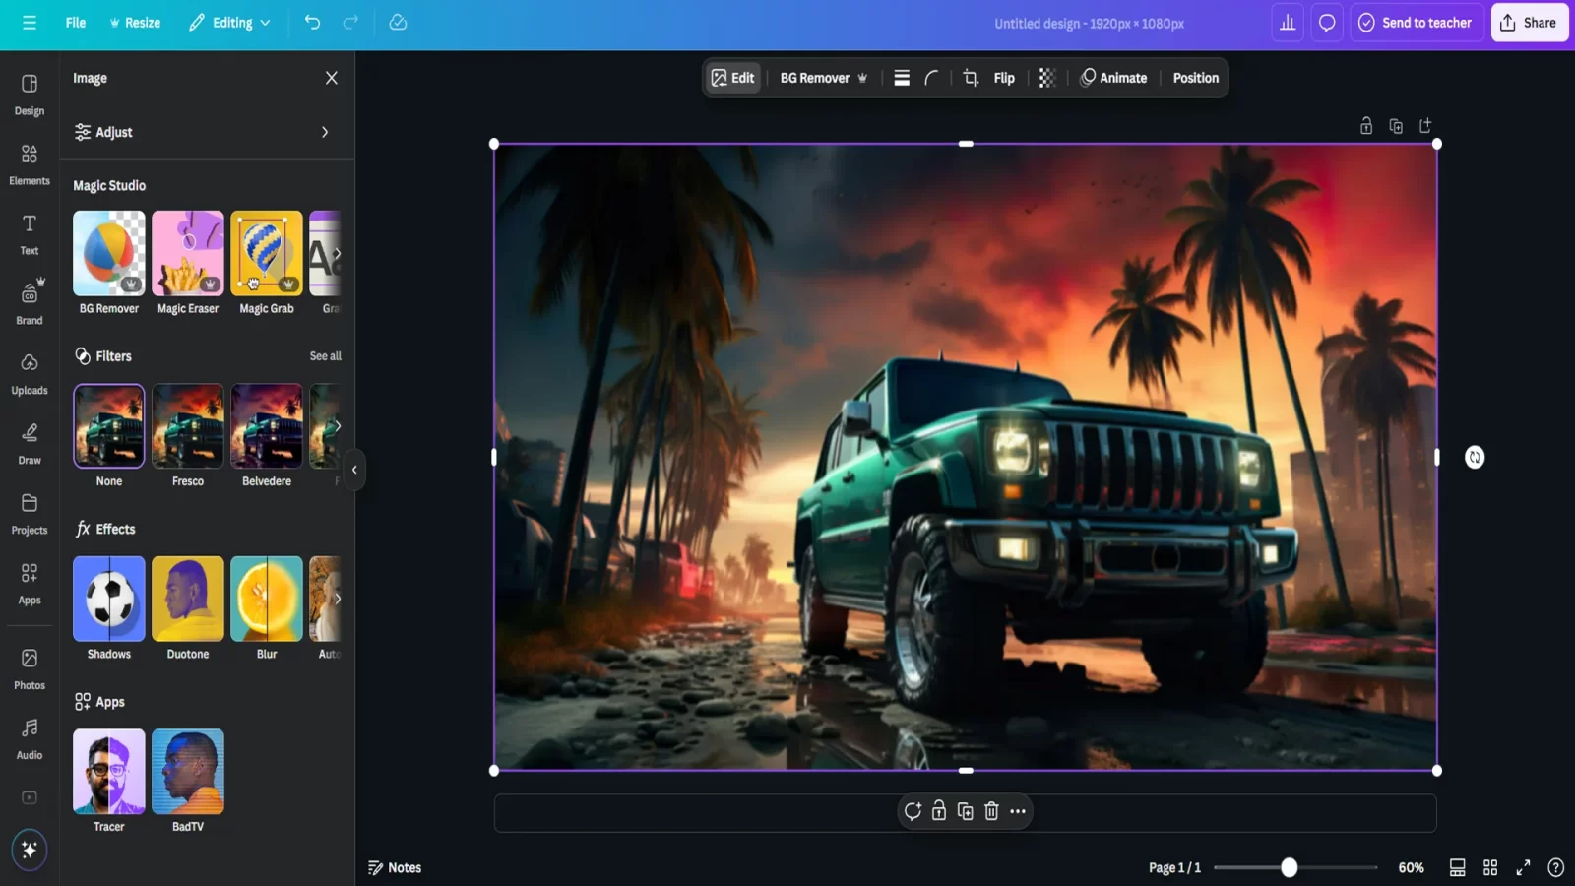
Task: Duplicate the page icon above canvas
Action: (1396, 126)
